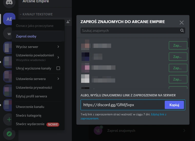Invite the first friend in list
The height and width of the screenshot is (141, 195).
coord(178,45)
